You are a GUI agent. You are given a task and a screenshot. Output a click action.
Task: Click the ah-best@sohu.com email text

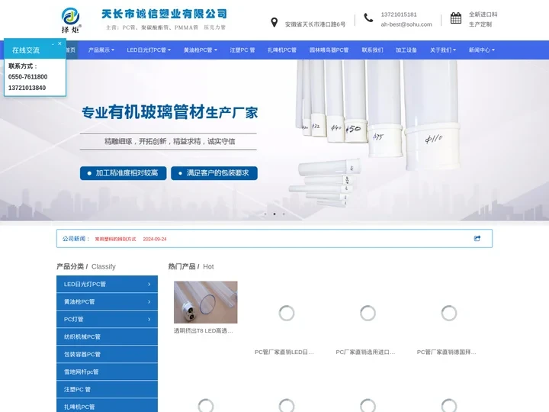click(406, 24)
